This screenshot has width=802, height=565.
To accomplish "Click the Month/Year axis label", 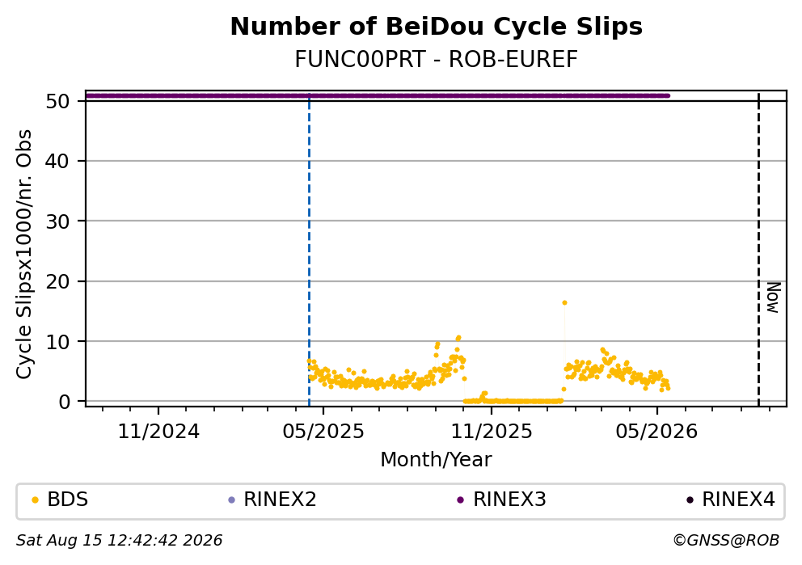I will click(x=436, y=460).
